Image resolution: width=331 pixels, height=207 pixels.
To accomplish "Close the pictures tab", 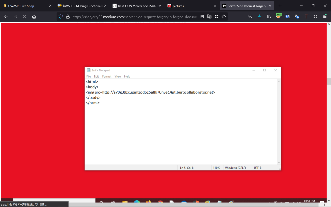I will click(x=215, y=6).
